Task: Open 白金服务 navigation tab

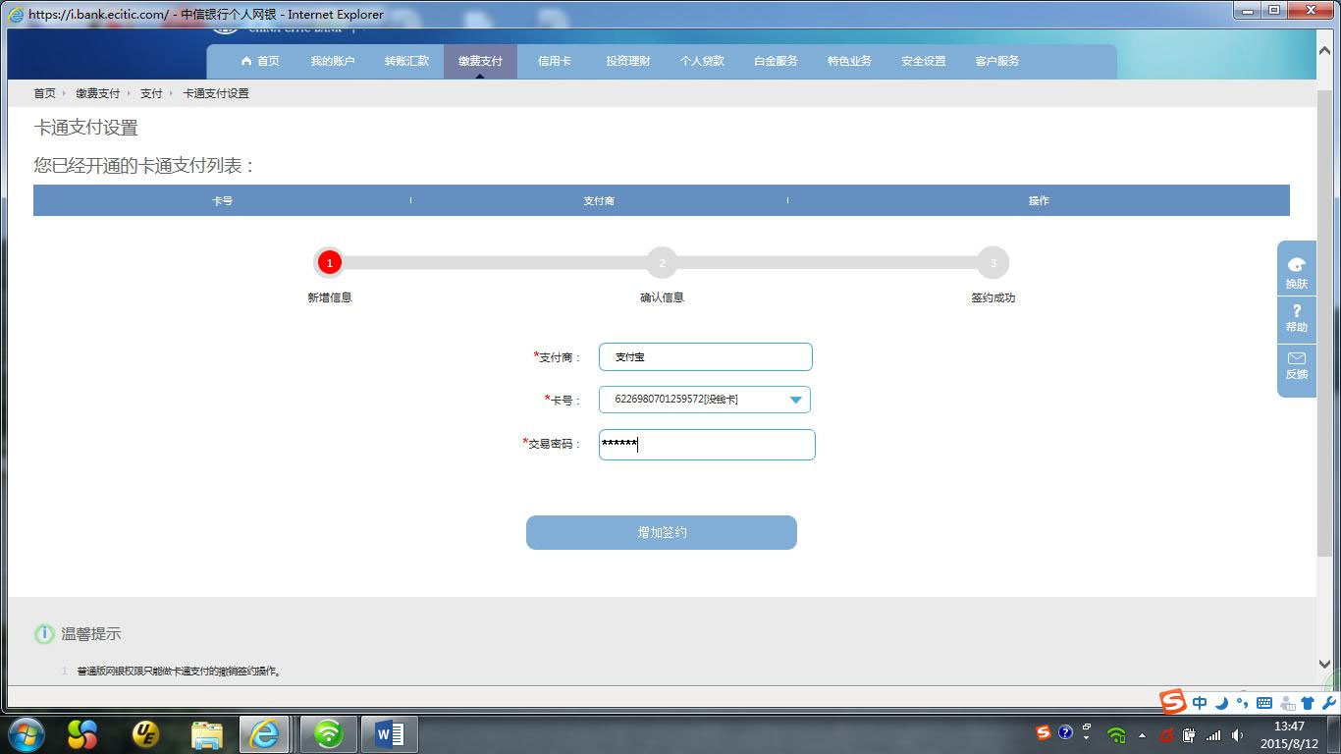Action: (776, 61)
